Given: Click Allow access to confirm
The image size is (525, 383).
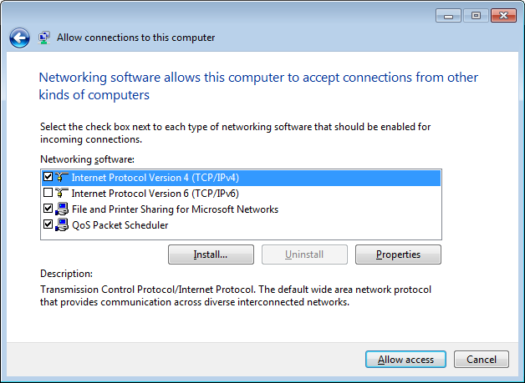Looking at the screenshot, I should pyautogui.click(x=405, y=360).
